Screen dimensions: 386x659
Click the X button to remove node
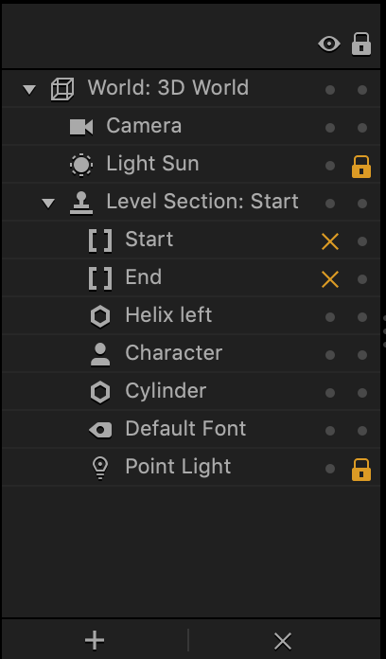tap(283, 641)
